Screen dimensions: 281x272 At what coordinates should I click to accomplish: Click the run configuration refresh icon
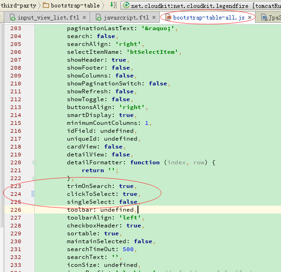click(x=126, y=5)
